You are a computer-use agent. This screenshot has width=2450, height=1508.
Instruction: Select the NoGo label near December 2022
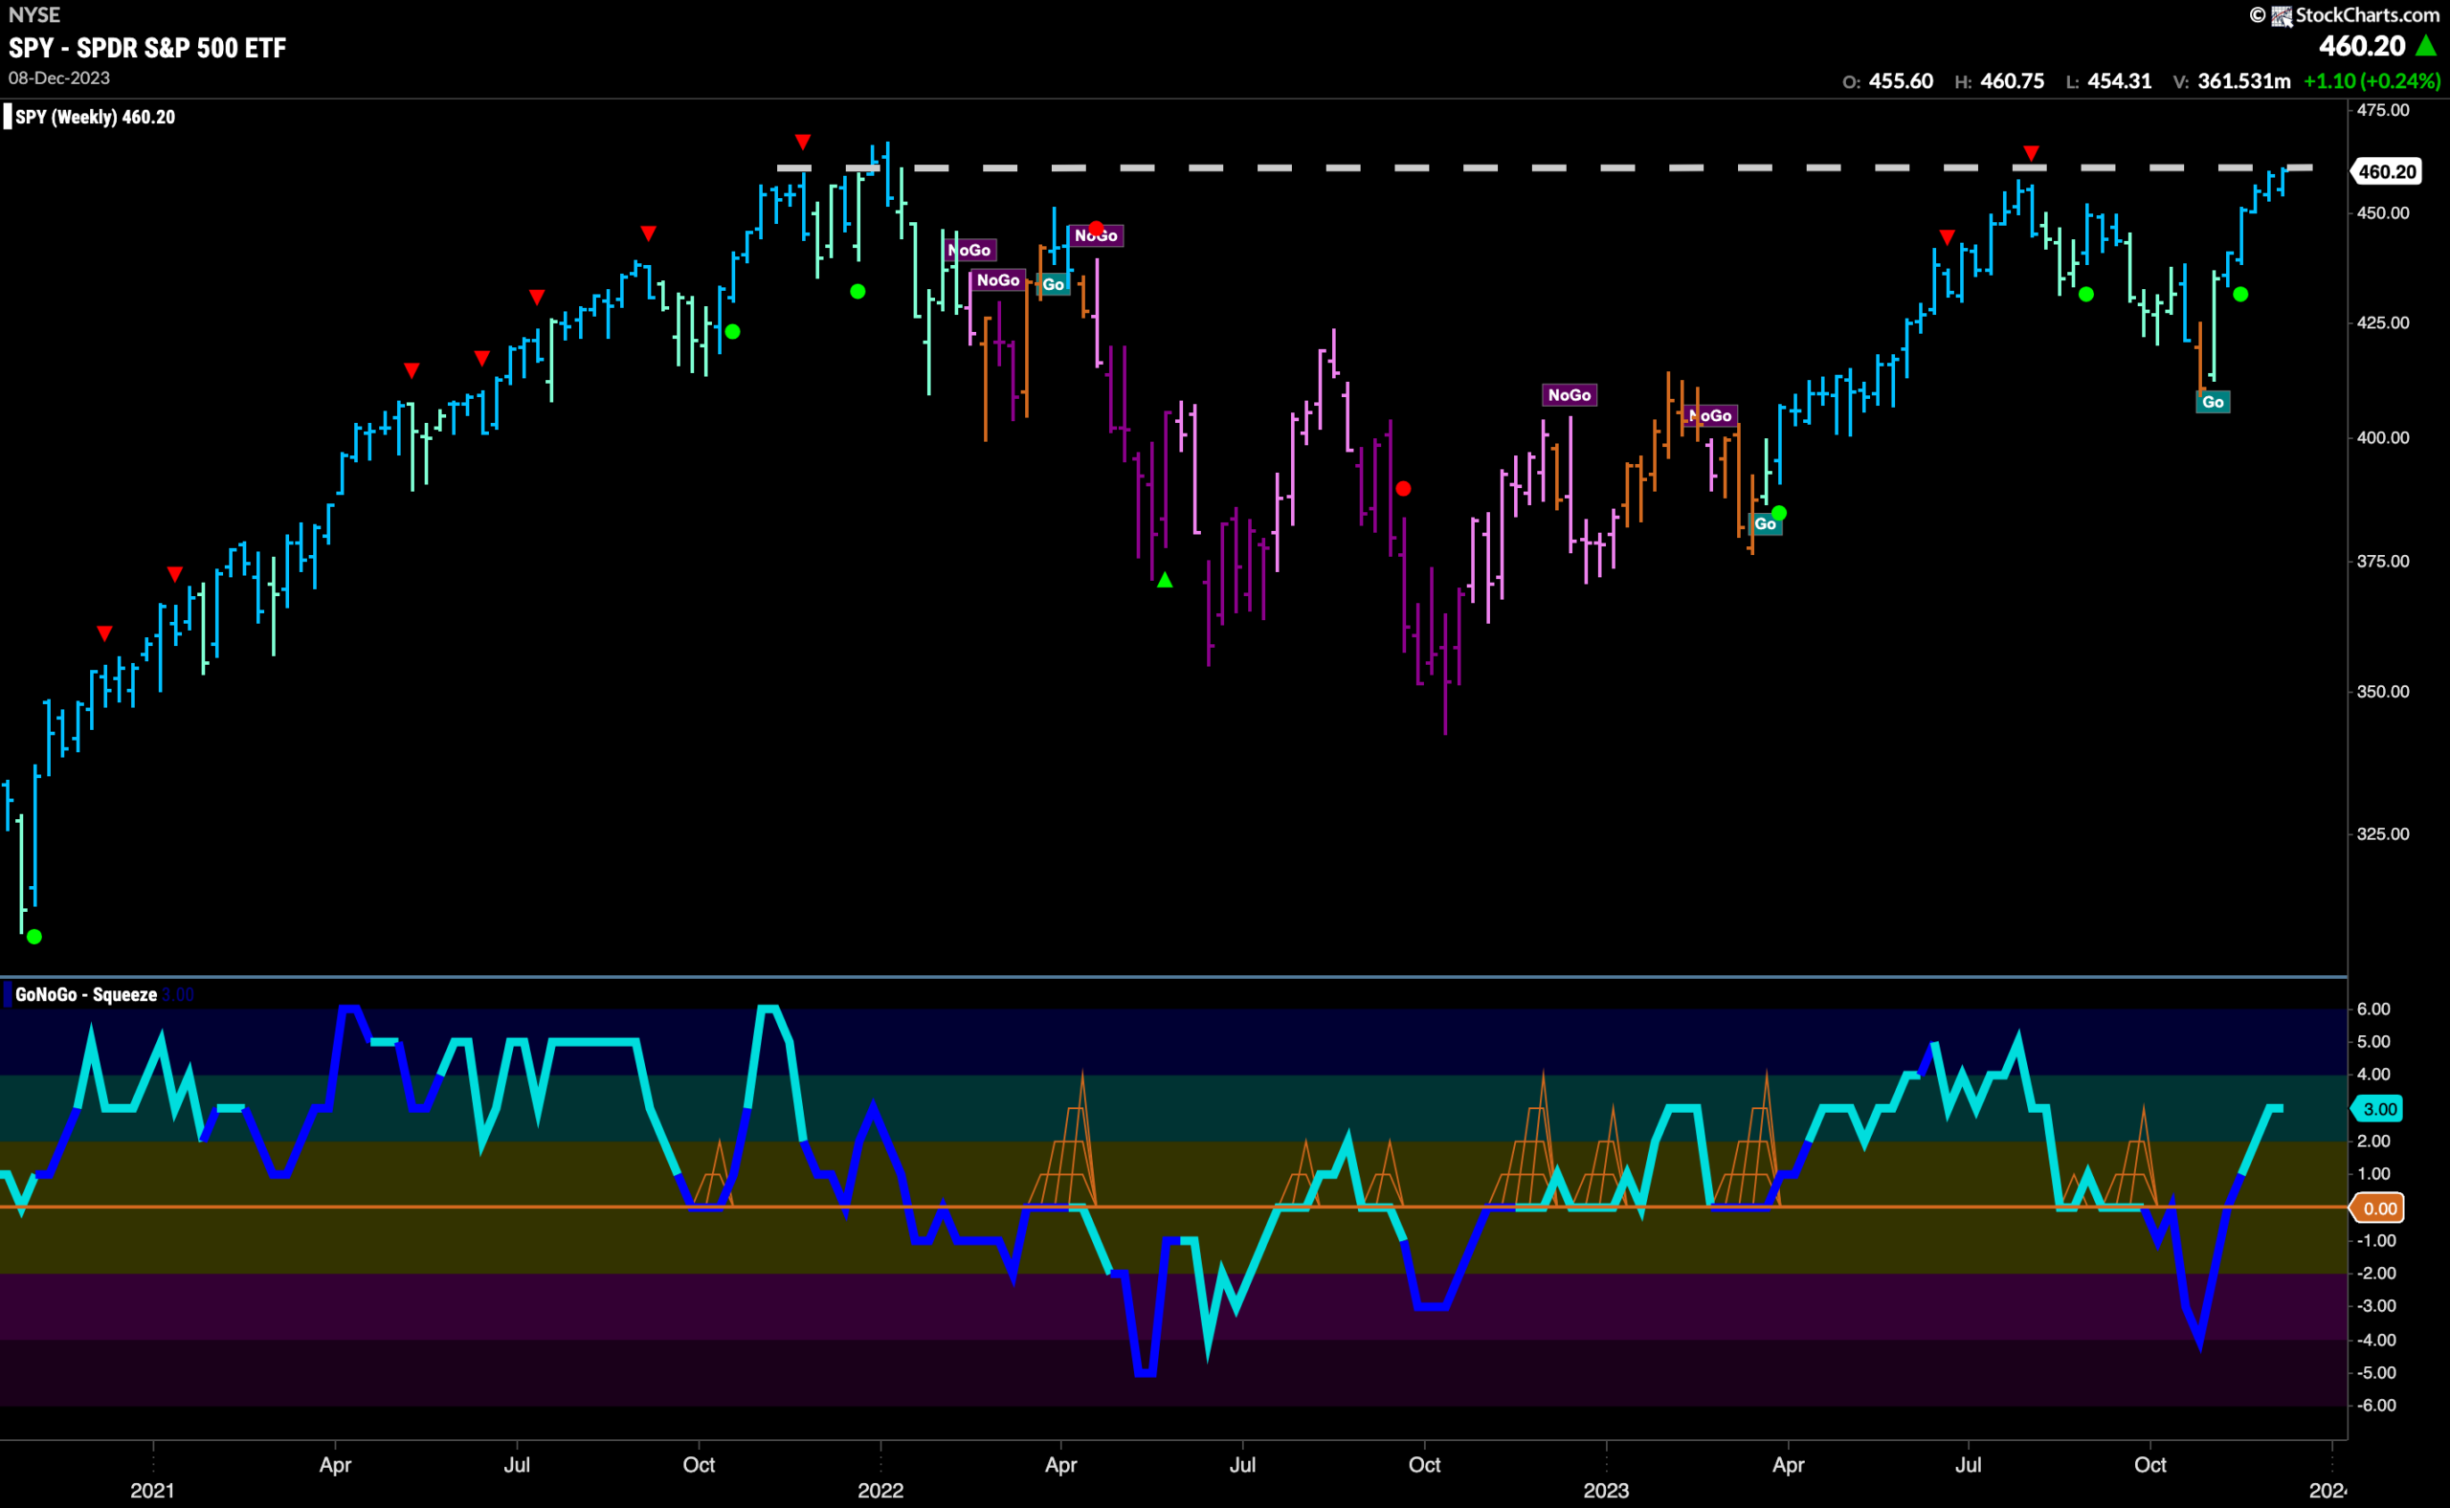click(1570, 395)
